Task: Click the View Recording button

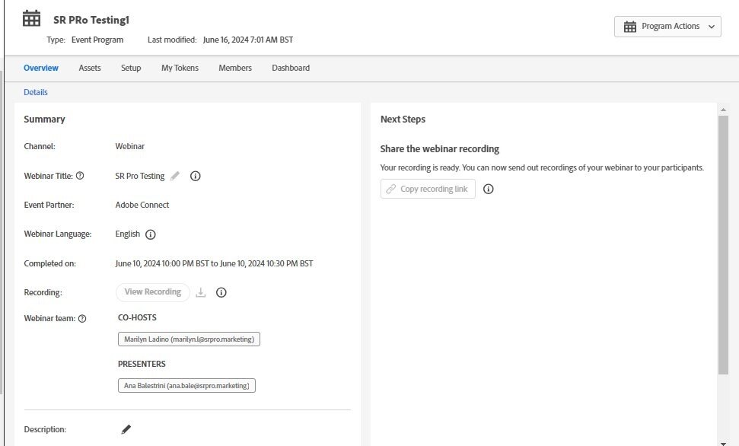Action: [153, 292]
